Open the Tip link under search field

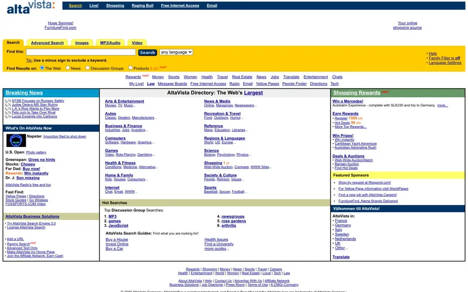pyautogui.click(x=29, y=60)
